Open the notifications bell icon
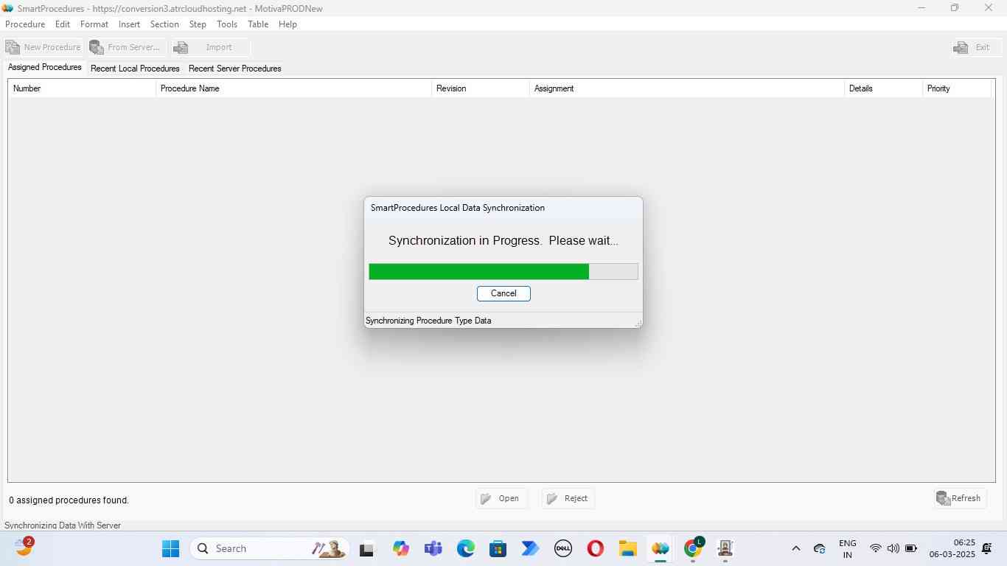 point(987,548)
